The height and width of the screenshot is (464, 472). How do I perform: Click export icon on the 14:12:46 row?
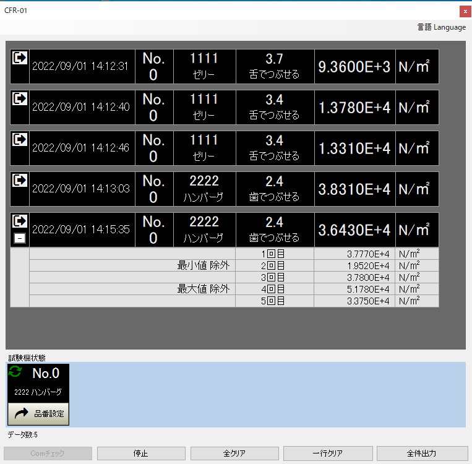(20, 139)
